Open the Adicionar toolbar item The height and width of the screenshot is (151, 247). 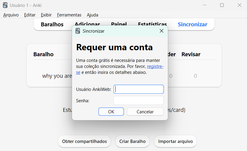click(87, 24)
